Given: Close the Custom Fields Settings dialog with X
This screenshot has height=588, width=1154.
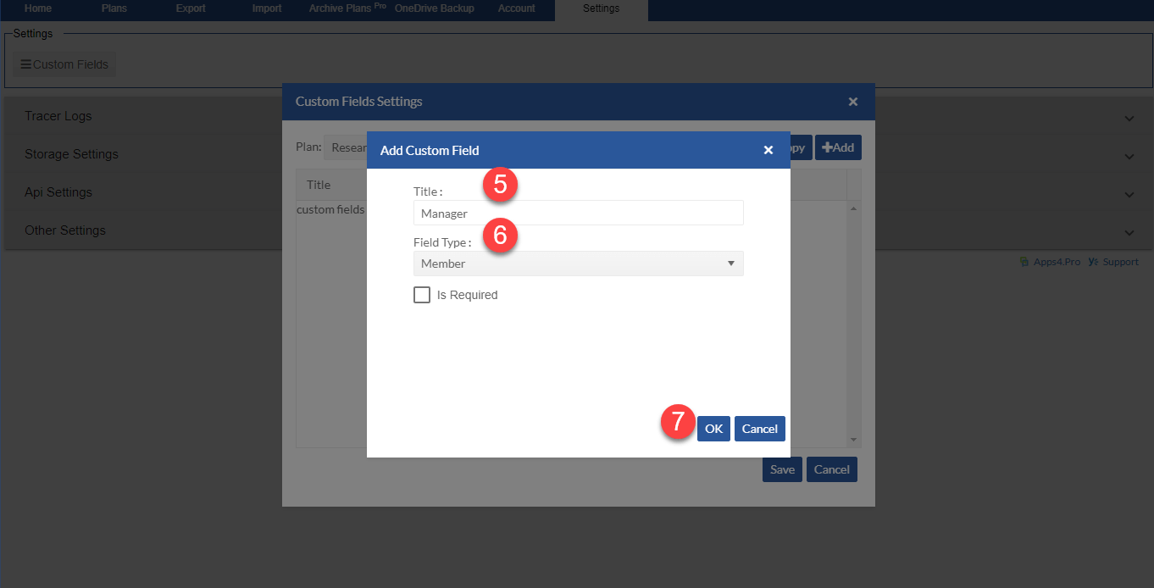Looking at the screenshot, I should point(852,101).
